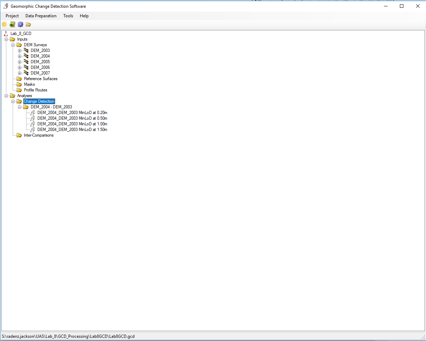Click the folder icon beside Masks
This screenshot has width=426, height=341.
19,84
